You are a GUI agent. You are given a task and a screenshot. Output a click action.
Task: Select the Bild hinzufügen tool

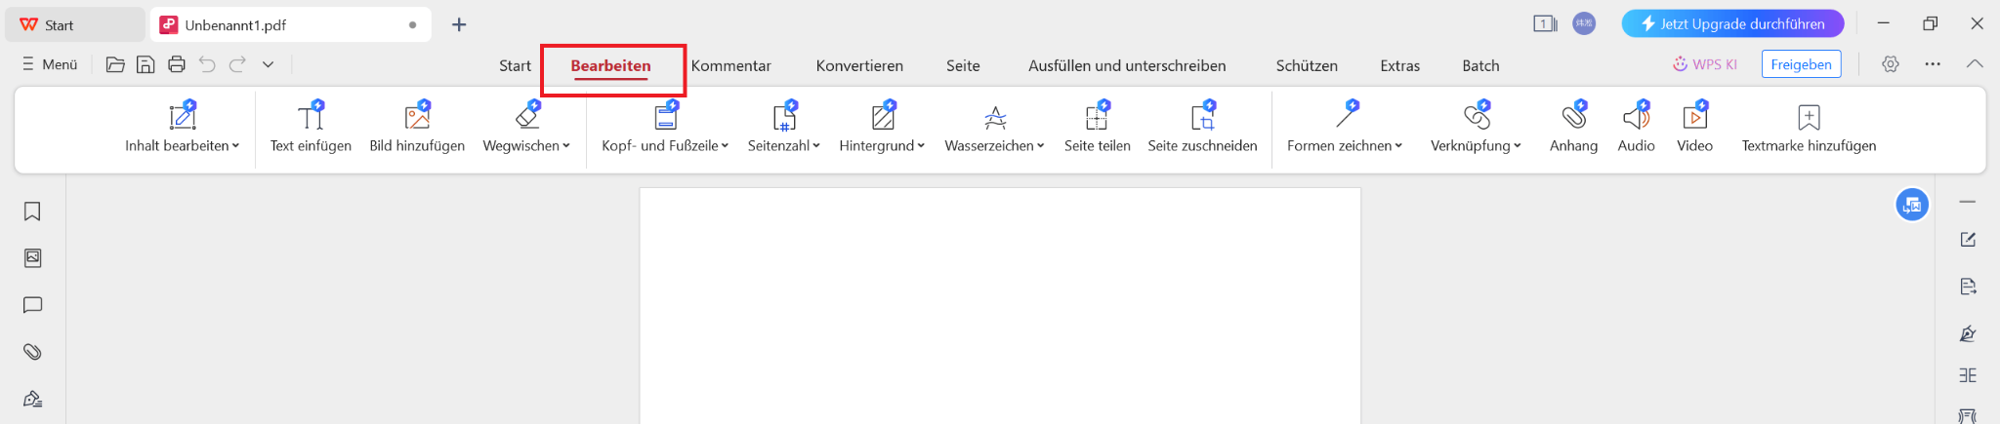pyautogui.click(x=417, y=118)
